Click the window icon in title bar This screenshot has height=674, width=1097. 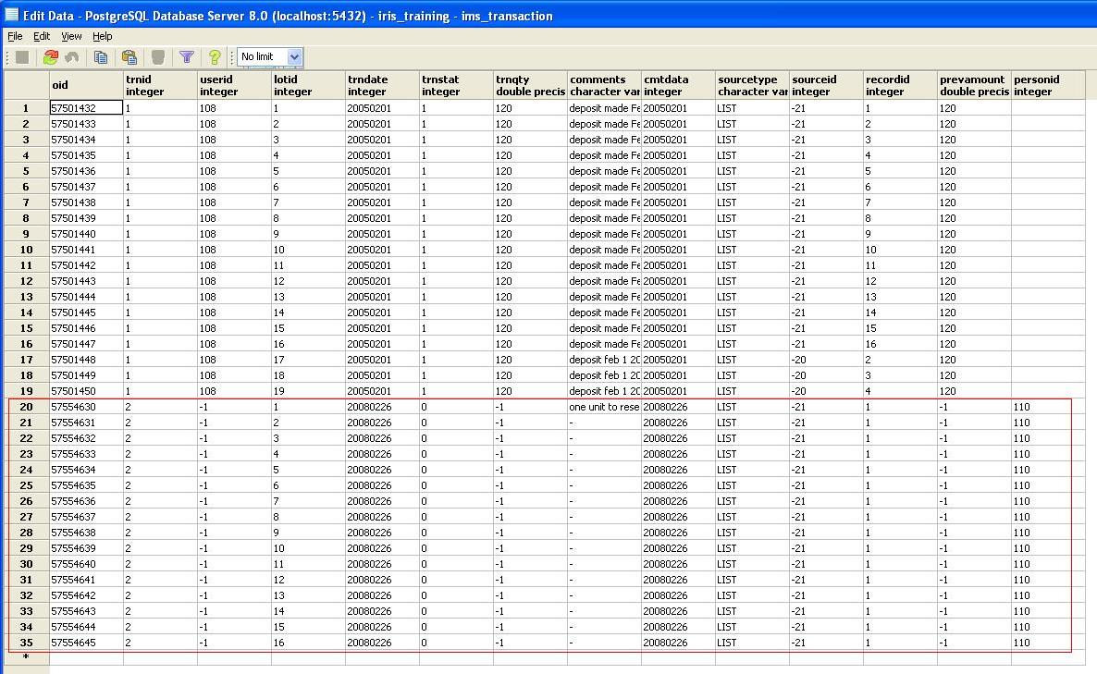(x=12, y=15)
